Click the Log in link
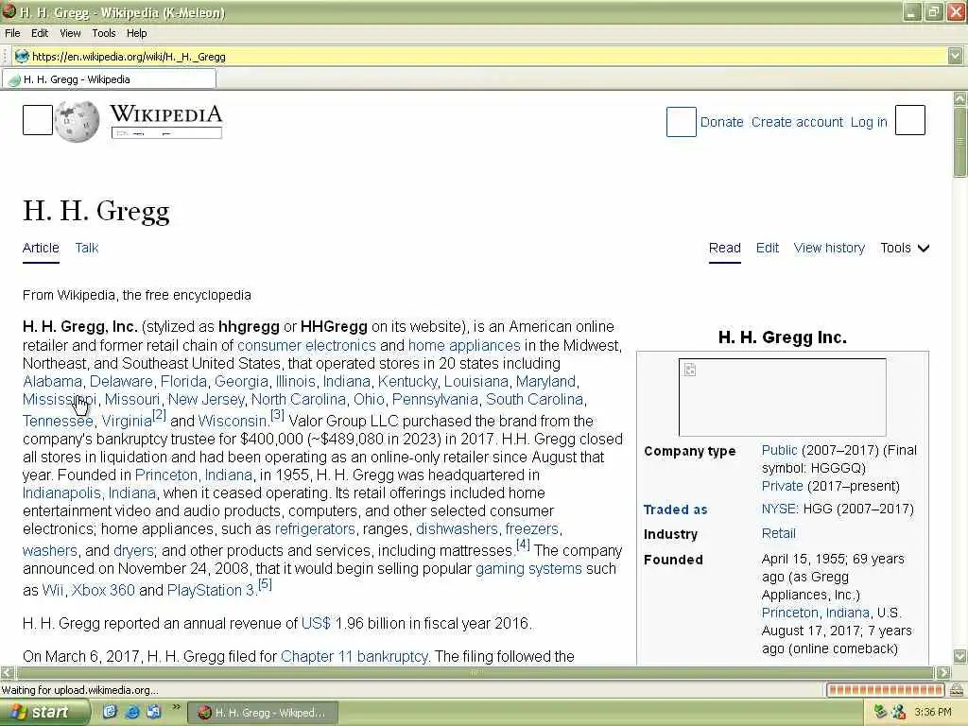968x726 pixels. (x=869, y=122)
